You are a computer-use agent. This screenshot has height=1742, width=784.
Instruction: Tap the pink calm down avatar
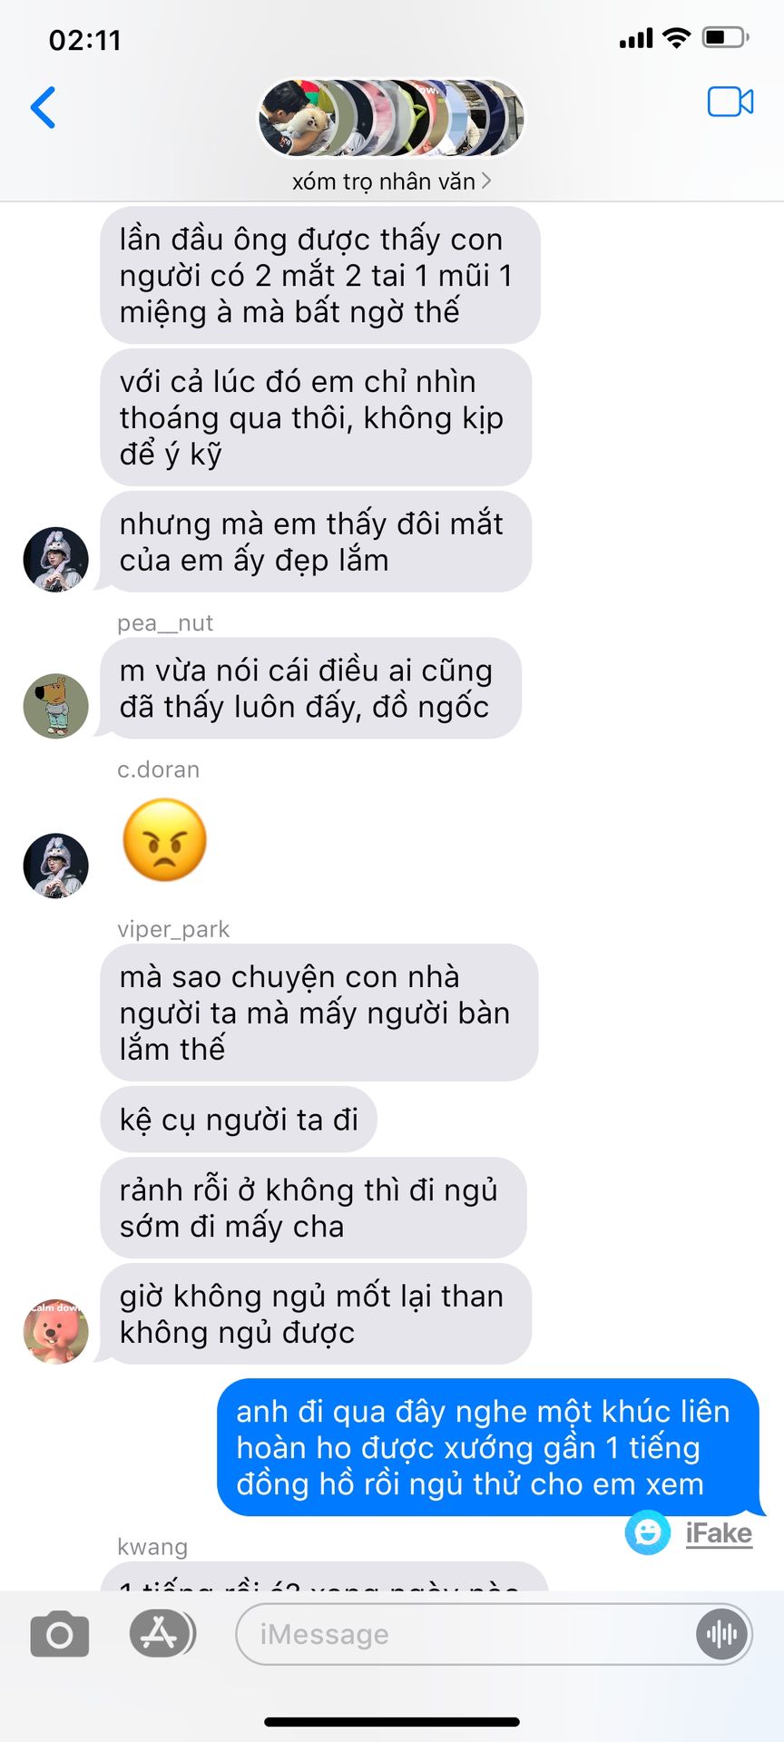[x=55, y=1331]
